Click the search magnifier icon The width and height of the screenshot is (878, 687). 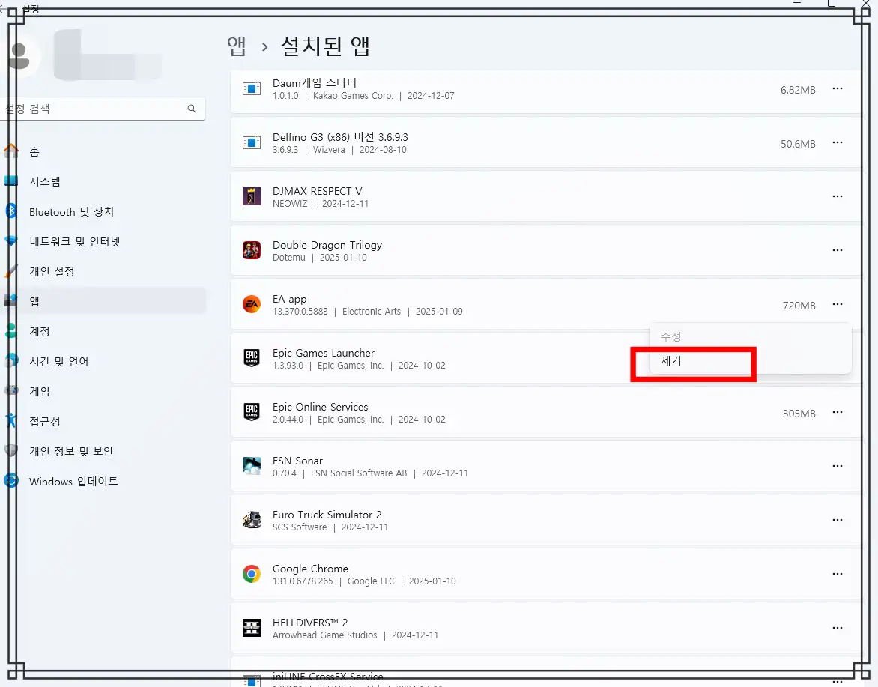click(x=192, y=108)
